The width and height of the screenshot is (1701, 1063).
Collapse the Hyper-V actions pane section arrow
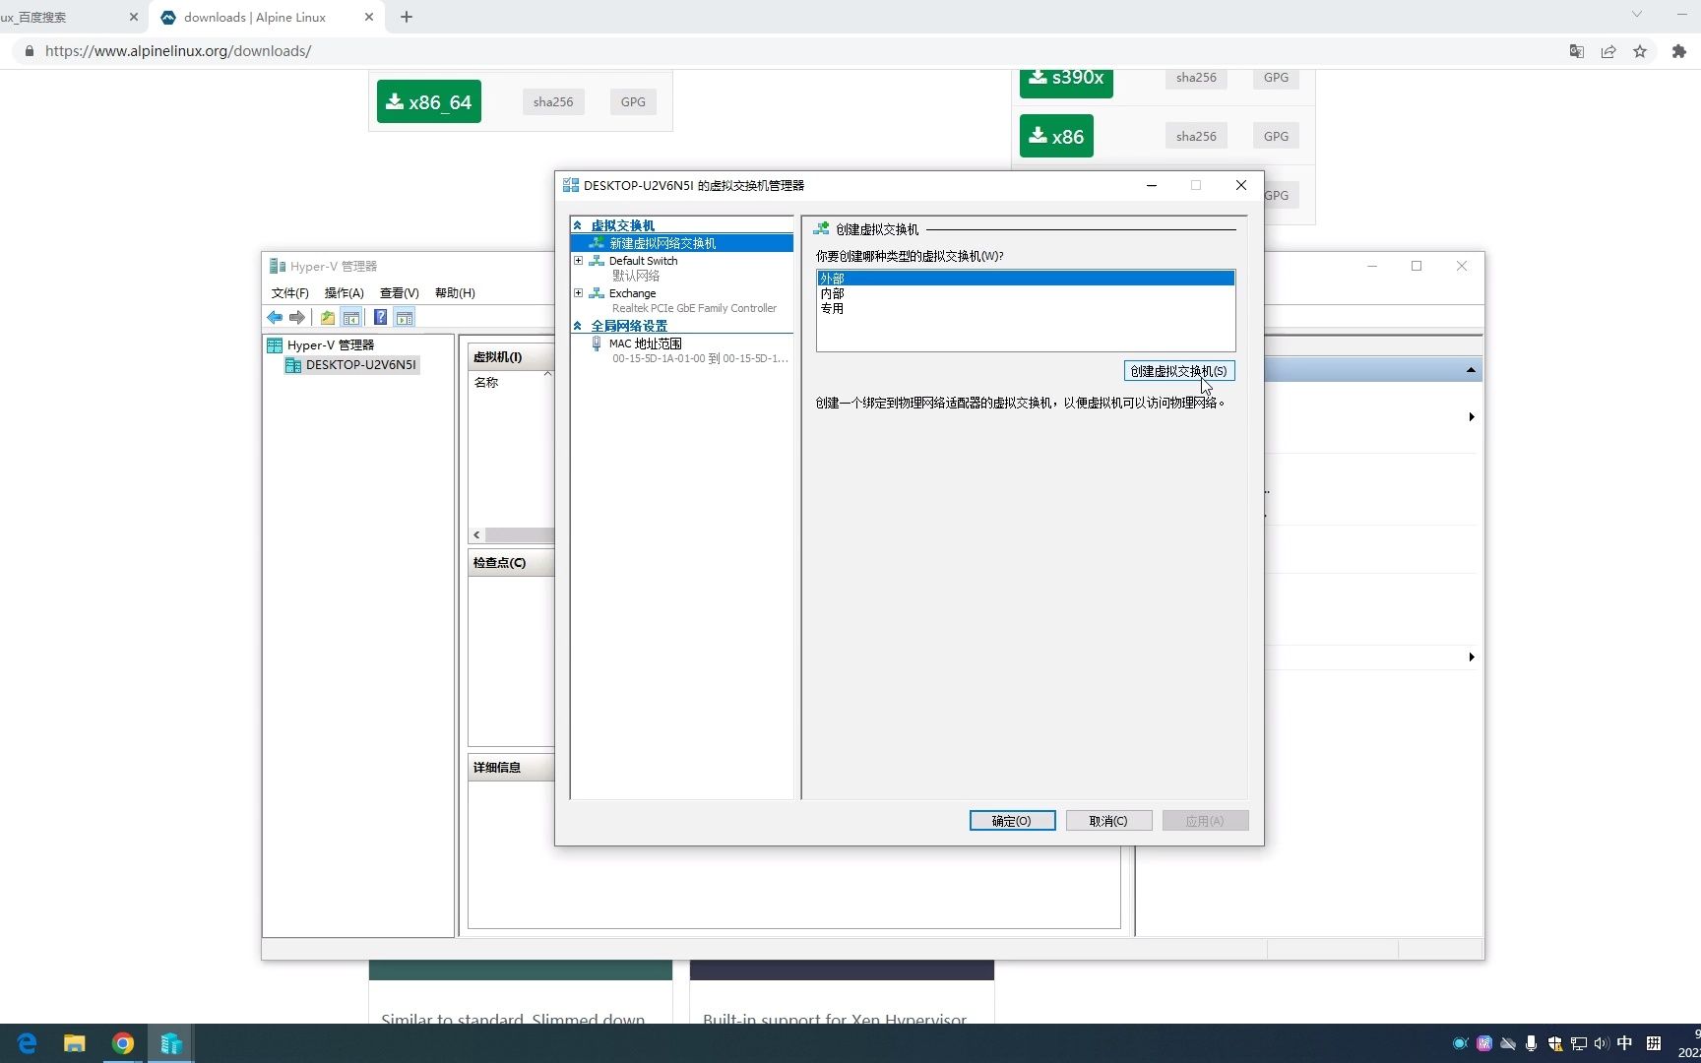pyautogui.click(x=1471, y=370)
